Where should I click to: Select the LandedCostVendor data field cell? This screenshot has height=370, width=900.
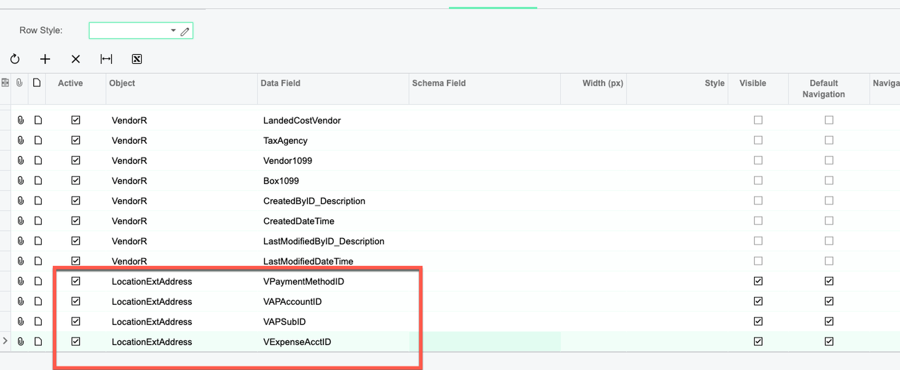coord(333,121)
